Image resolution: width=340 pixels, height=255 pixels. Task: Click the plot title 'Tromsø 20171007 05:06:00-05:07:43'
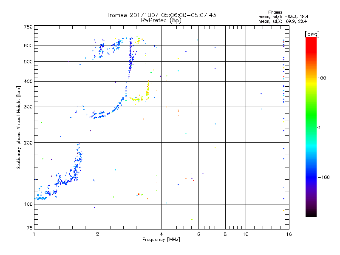point(161,15)
